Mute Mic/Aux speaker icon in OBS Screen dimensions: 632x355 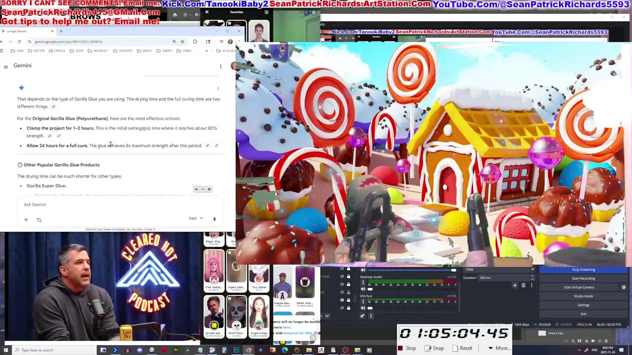tap(363, 308)
